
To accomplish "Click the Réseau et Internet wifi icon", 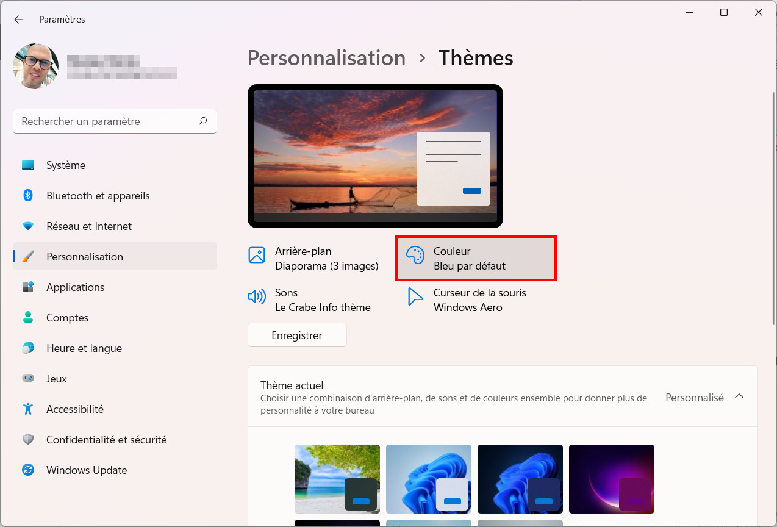I will (x=28, y=226).
